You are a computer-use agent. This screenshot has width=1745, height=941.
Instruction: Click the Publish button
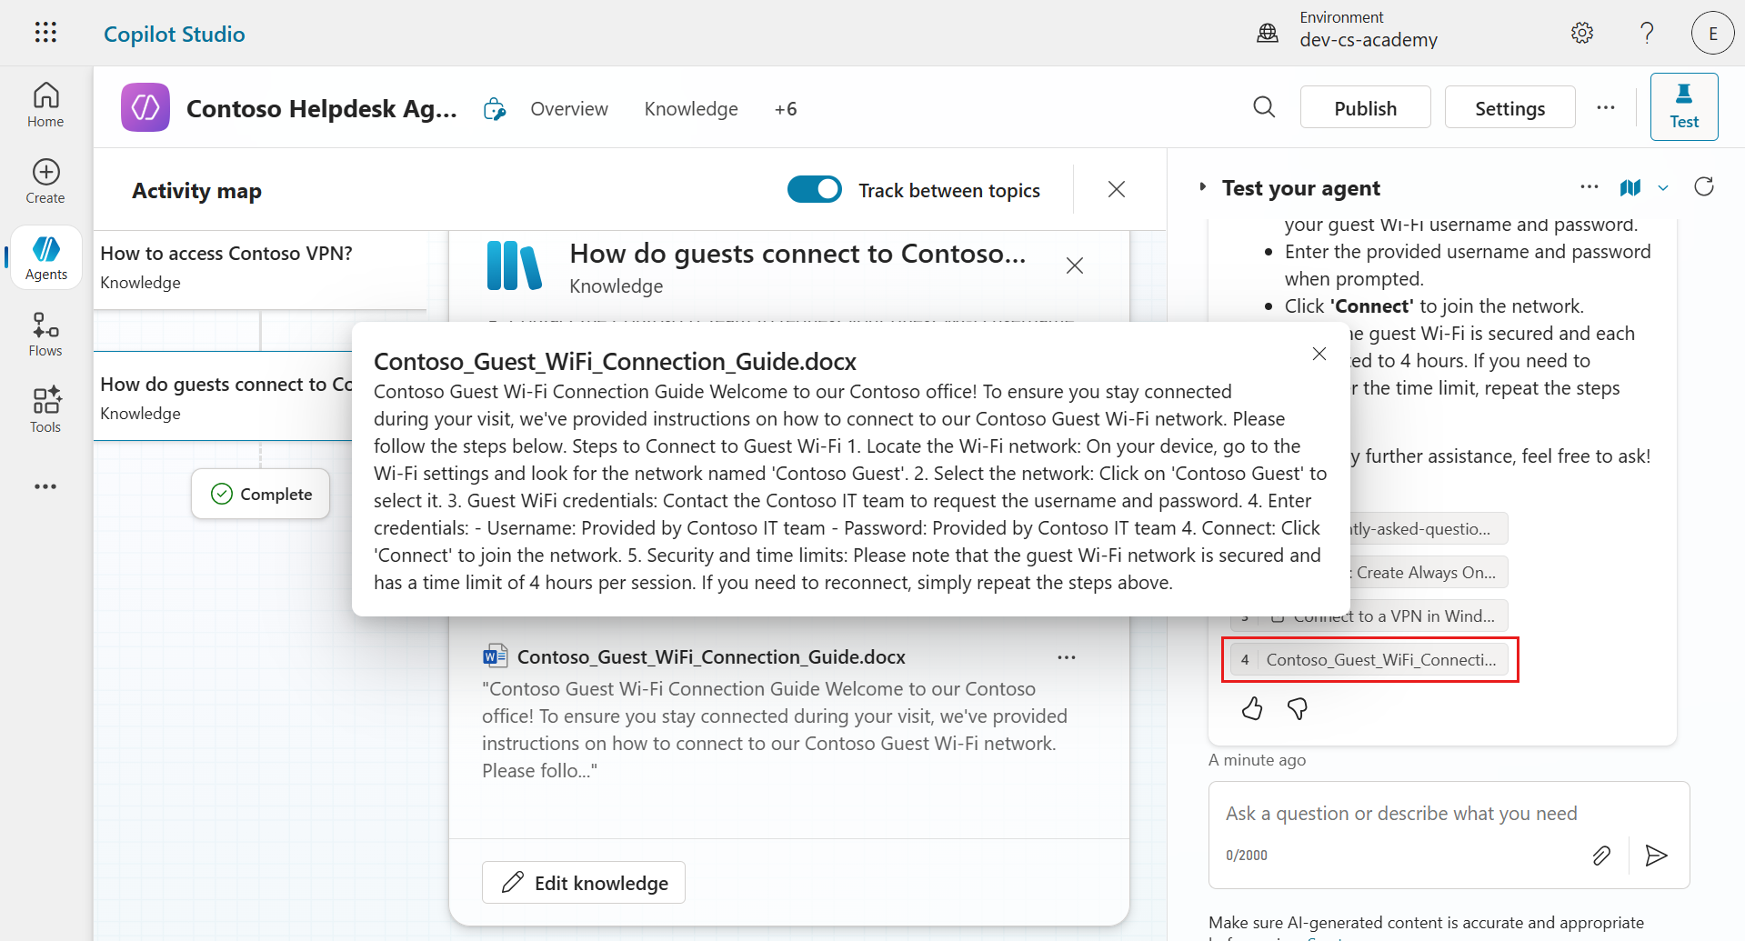point(1365,108)
